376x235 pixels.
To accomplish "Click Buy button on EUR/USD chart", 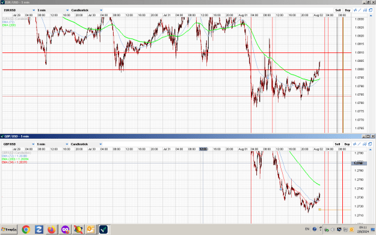I will click(348, 10).
